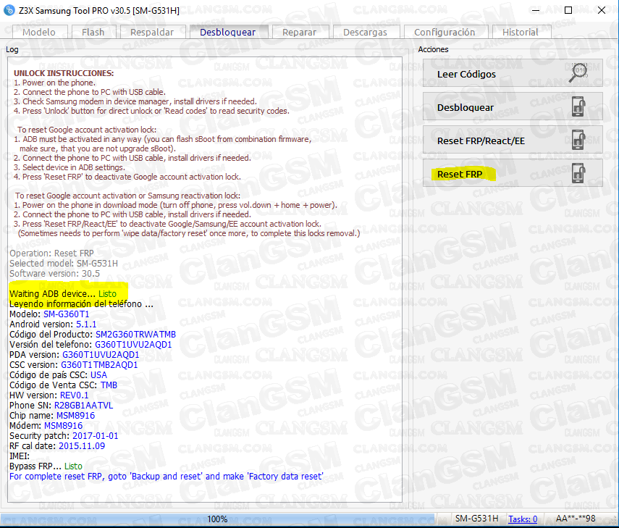This screenshot has height=528, width=619.
Task: Open the Tasks: 0 link
Action: [x=523, y=519]
